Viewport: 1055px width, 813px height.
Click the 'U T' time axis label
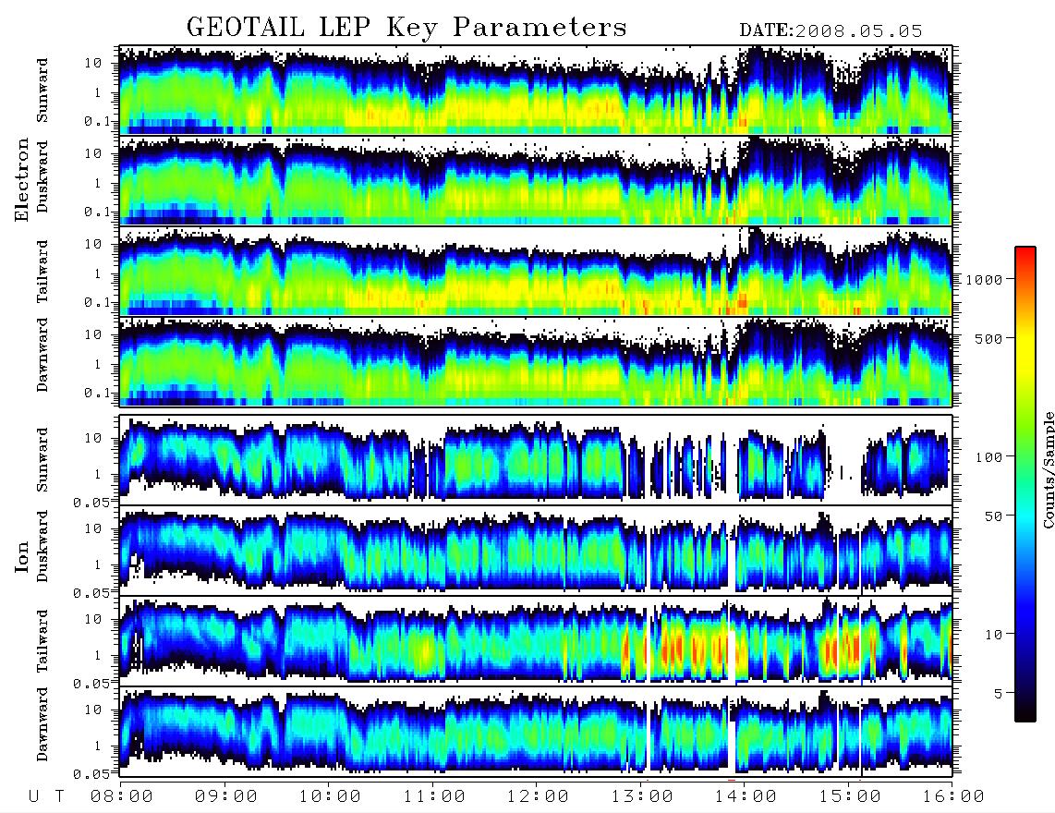(46, 796)
